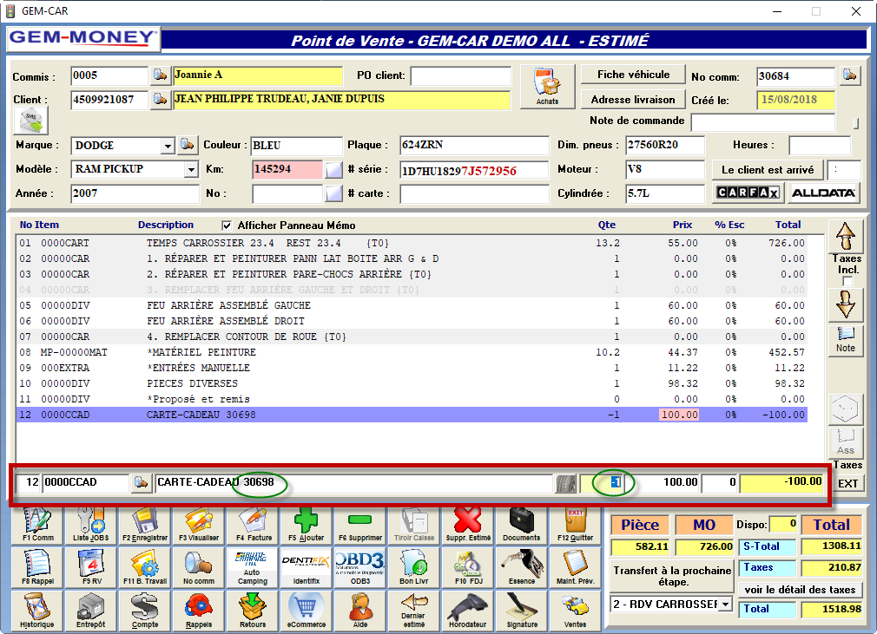Click voir le détail des taxes

800,589
